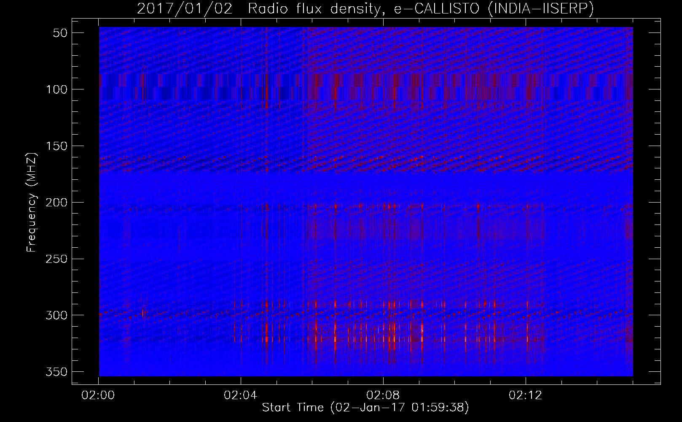Click the time tick label "02:08"
Image resolution: width=682 pixels, height=422 pixels.
pos(383,395)
